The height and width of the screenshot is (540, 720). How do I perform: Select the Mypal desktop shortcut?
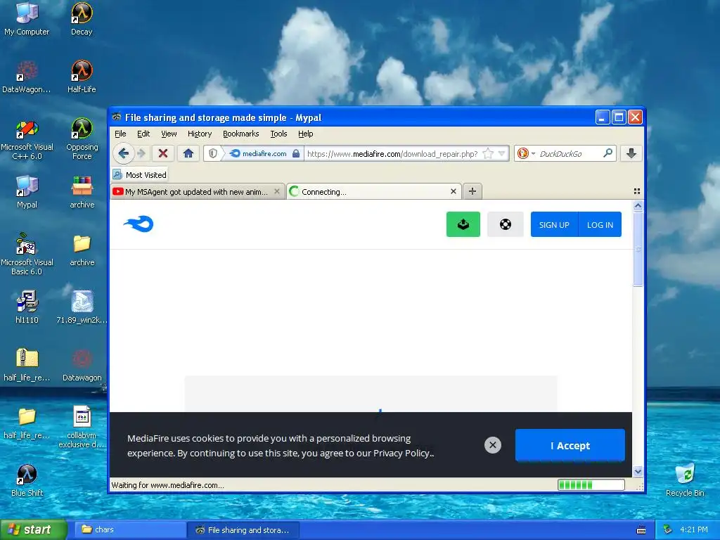(x=27, y=193)
